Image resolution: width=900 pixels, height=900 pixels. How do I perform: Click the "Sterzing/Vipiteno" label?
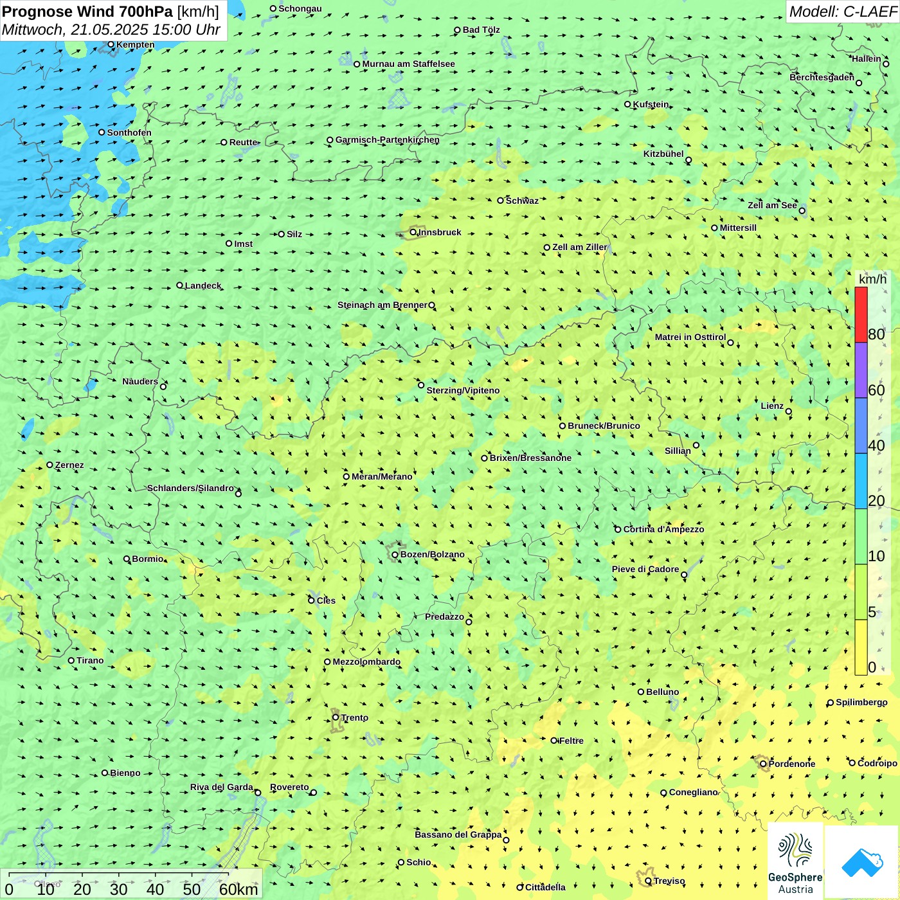[x=463, y=390]
